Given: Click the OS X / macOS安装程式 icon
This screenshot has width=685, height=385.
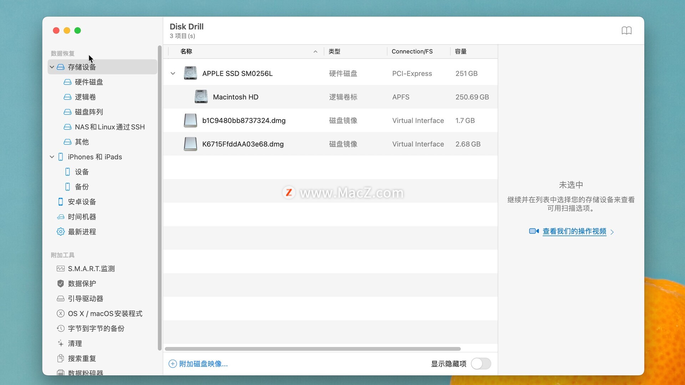Looking at the screenshot, I should [61, 313].
